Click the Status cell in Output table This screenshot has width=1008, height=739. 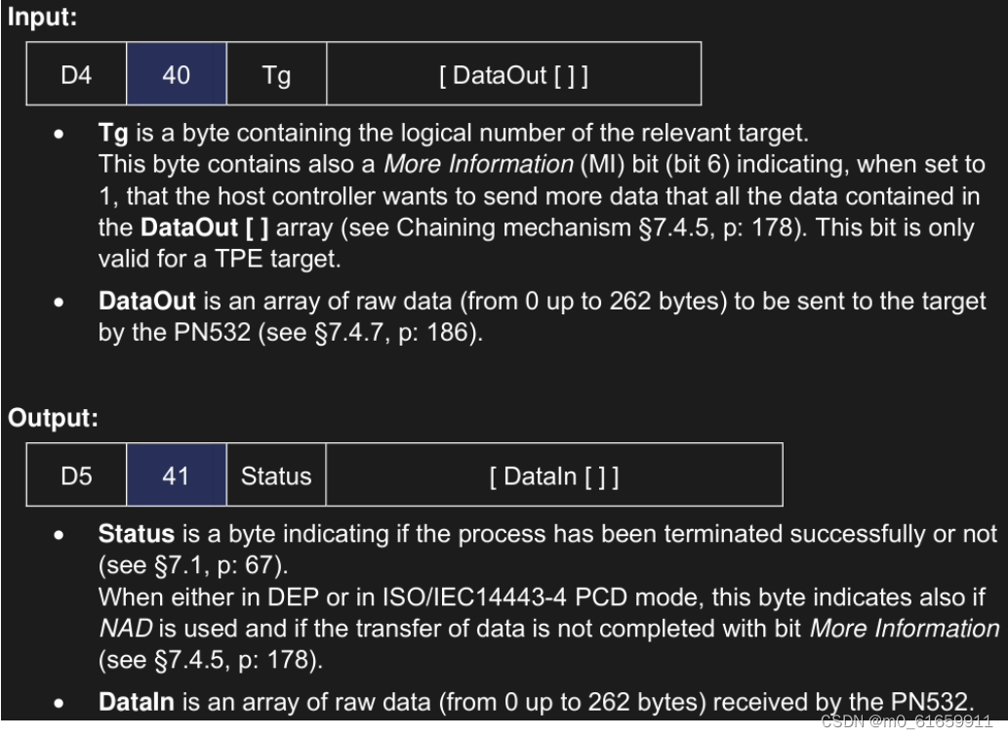276,476
